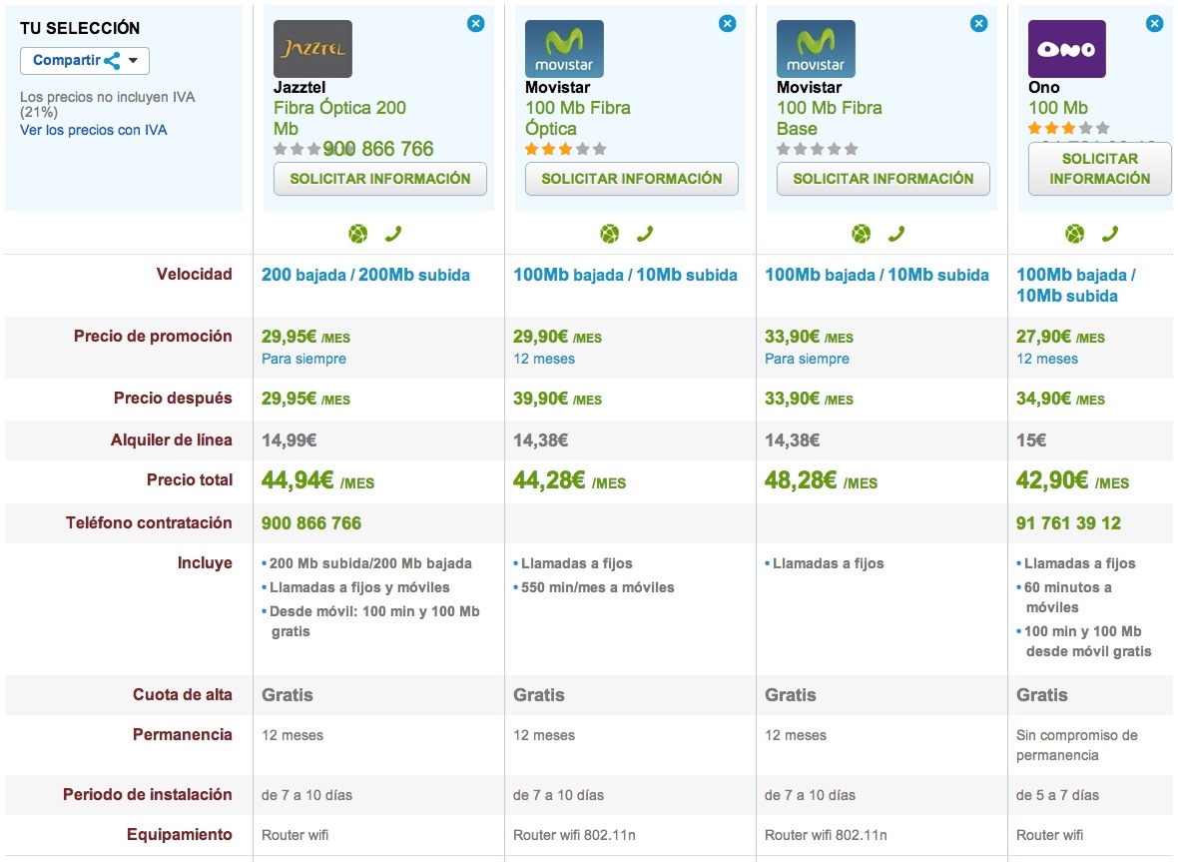Screen dimensions: 1178x862
Task: Open the 'Fibra Óptica 200 Mb' plan title
Action: (339, 118)
